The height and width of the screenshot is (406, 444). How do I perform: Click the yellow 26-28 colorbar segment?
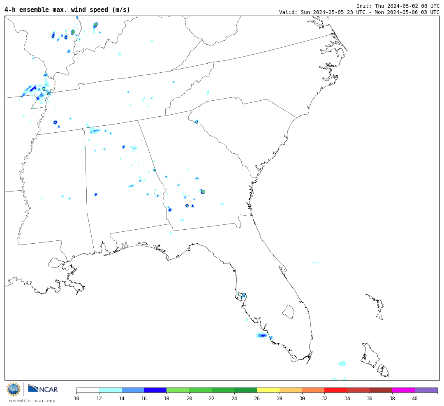click(x=268, y=390)
